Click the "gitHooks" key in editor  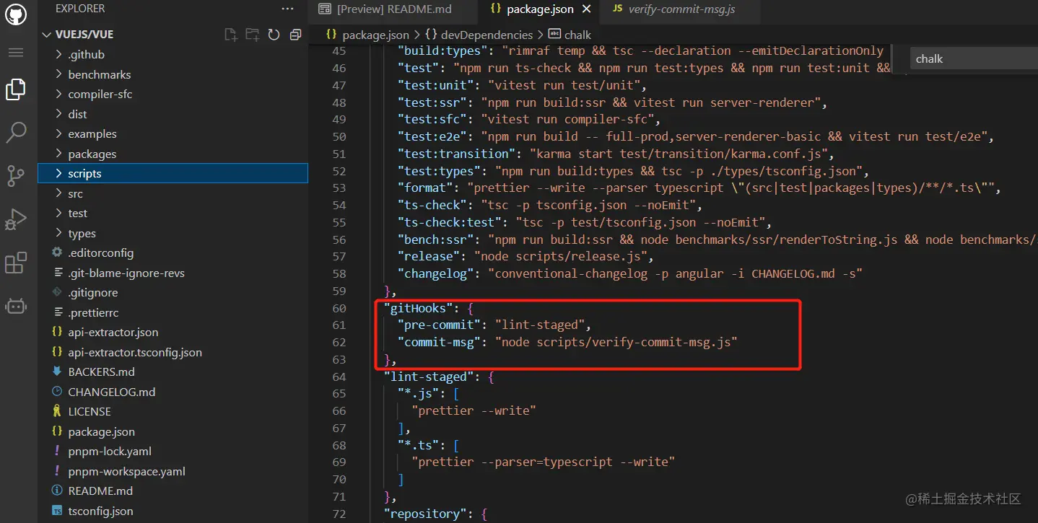coord(419,308)
